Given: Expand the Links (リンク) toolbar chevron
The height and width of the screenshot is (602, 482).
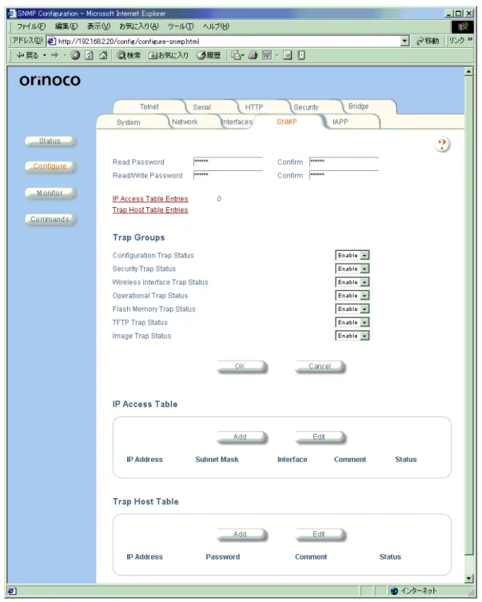Looking at the screenshot, I should tap(470, 40).
